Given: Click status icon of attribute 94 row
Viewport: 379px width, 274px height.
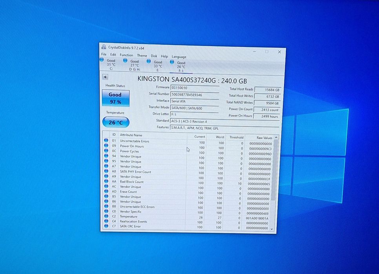Looking at the screenshot, I should pos(106,155).
